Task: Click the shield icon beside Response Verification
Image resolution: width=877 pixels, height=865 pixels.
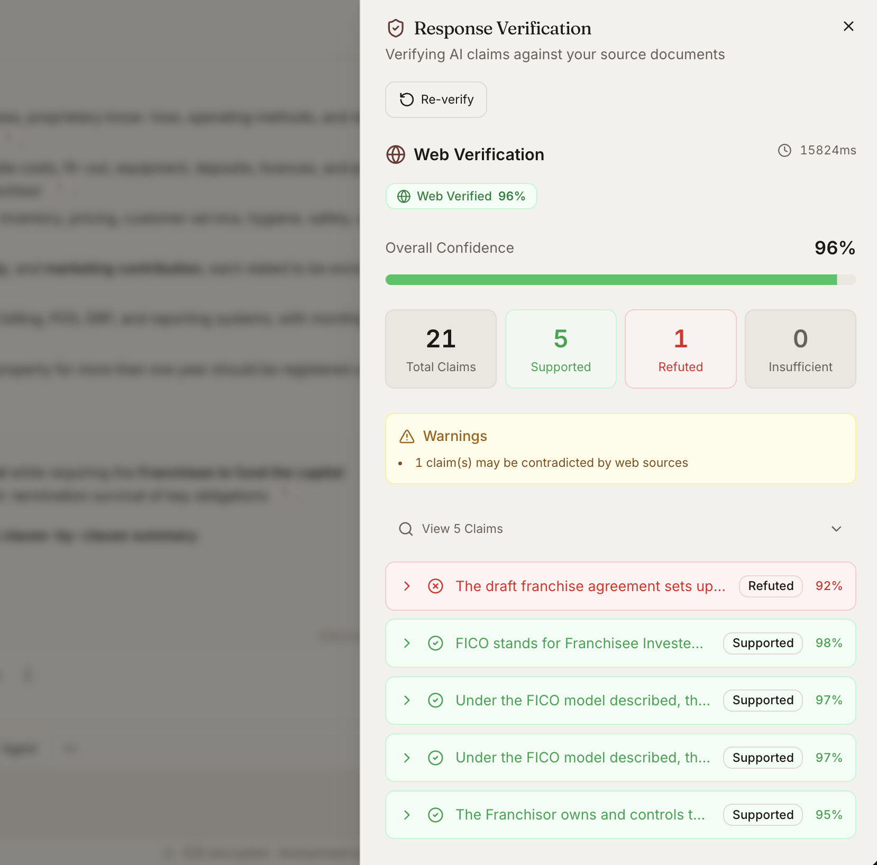Action: (396, 29)
